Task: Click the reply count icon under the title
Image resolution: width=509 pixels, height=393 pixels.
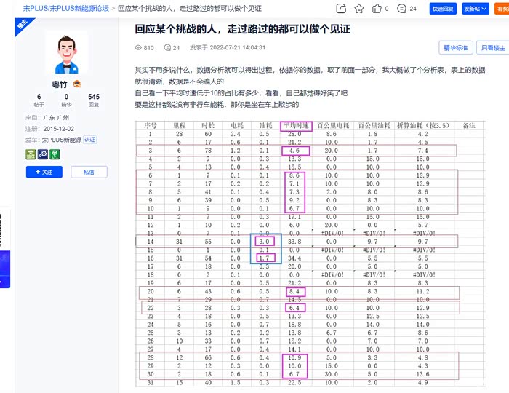Action: pyautogui.click(x=167, y=47)
